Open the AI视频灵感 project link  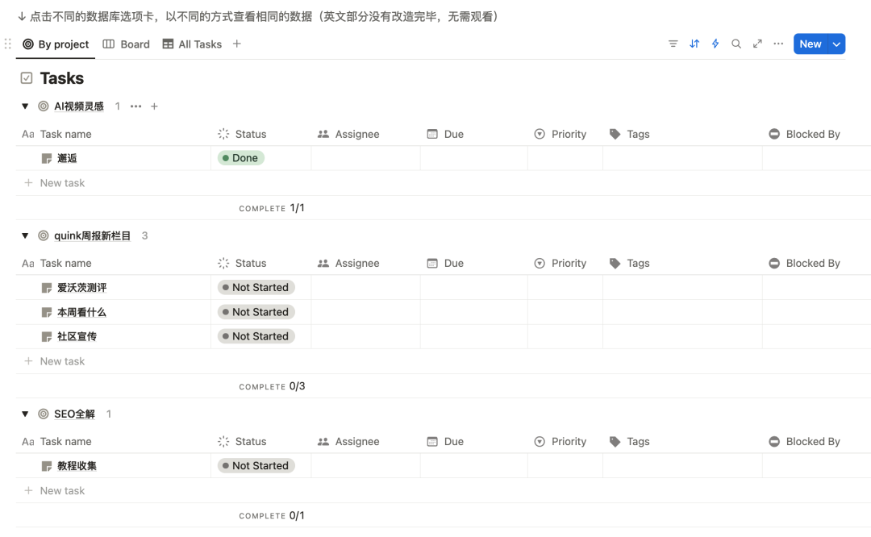tap(79, 106)
